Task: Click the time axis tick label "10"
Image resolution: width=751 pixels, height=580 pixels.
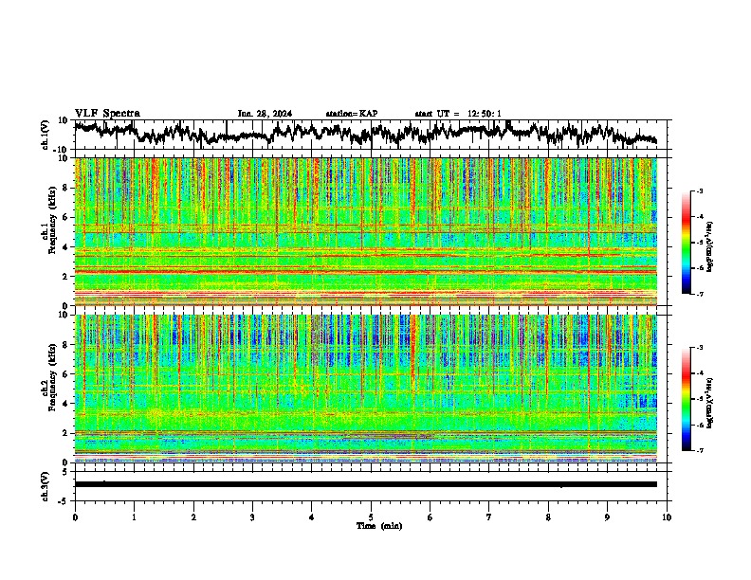Action: [x=667, y=517]
